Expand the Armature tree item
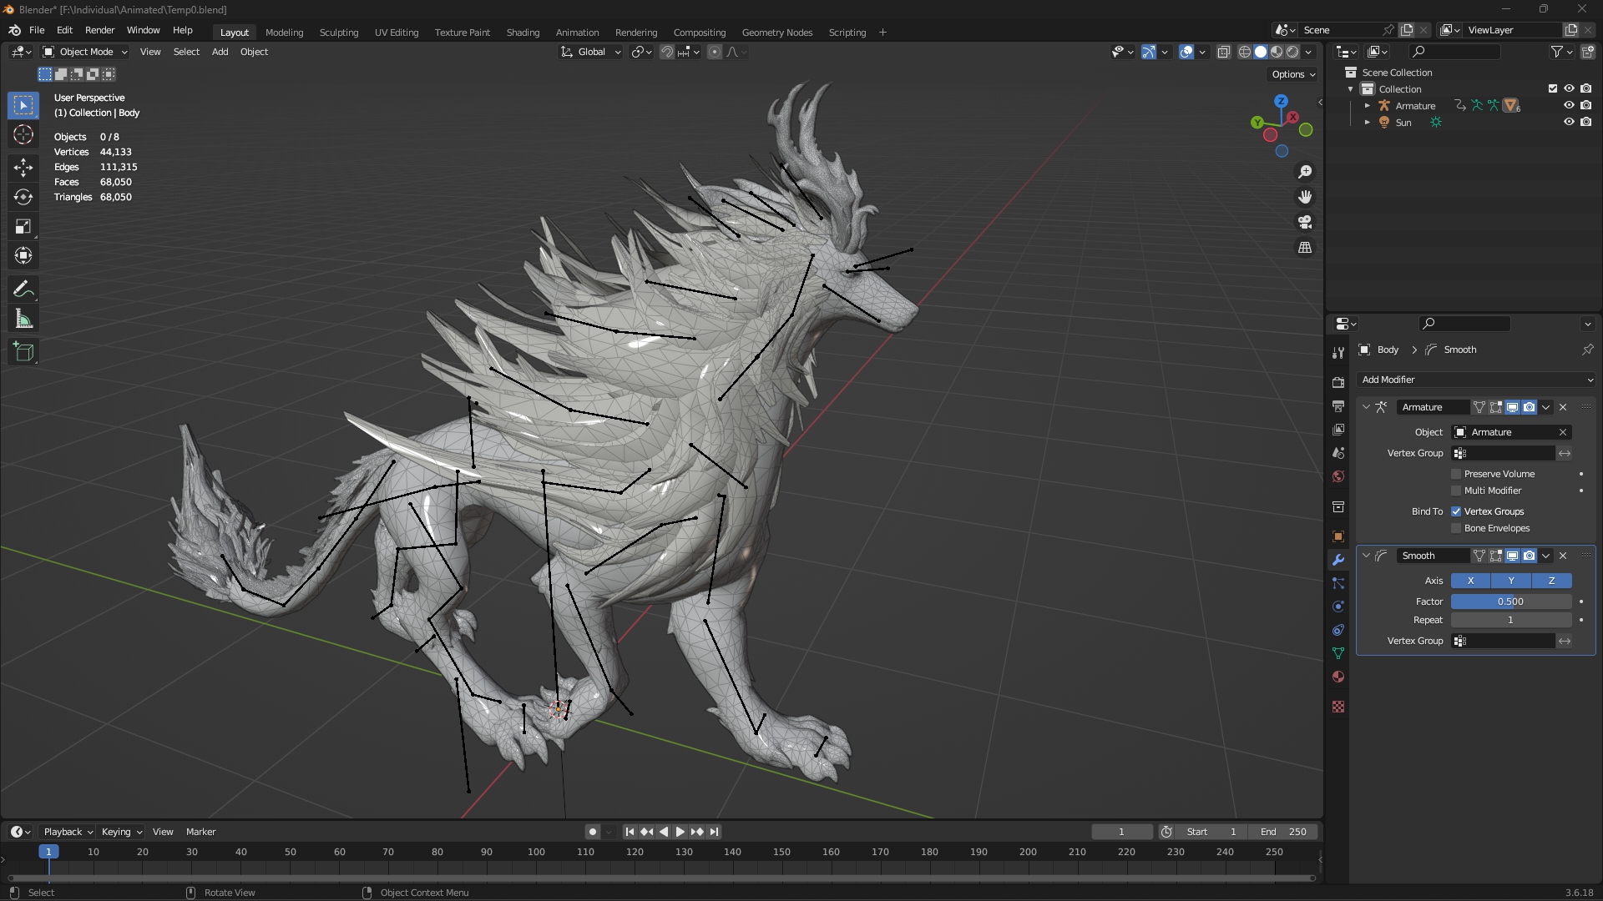 pyautogui.click(x=1368, y=106)
